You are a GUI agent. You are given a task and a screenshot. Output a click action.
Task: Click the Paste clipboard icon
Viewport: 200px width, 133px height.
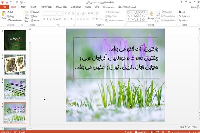click(x=4, y=14)
